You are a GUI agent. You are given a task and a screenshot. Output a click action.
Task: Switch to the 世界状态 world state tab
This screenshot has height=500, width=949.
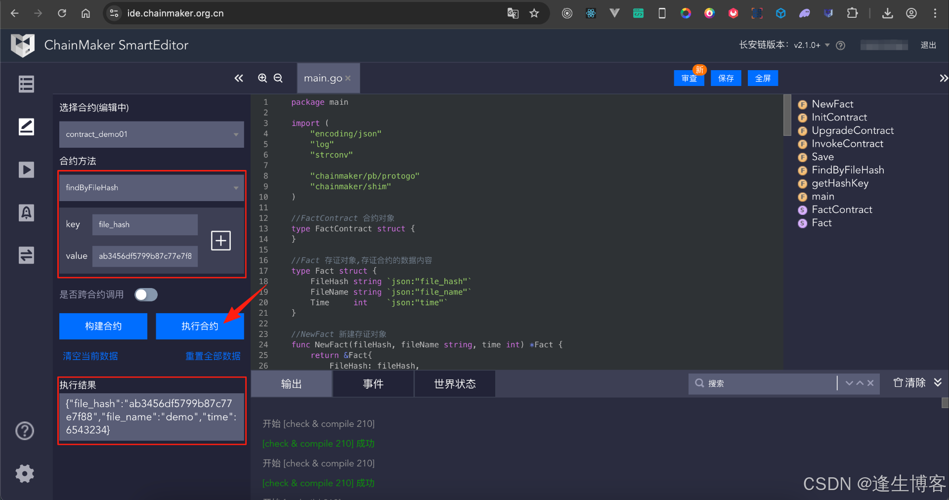pos(455,384)
